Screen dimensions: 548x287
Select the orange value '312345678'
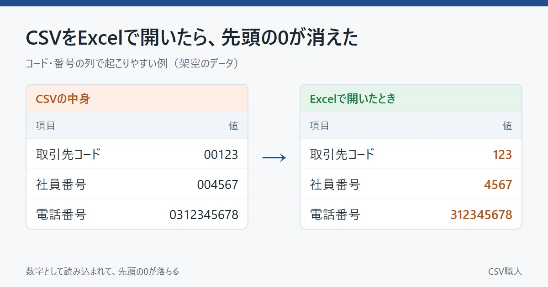coord(481,215)
